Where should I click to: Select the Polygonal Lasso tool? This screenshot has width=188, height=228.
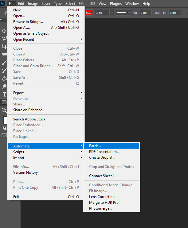4,39
